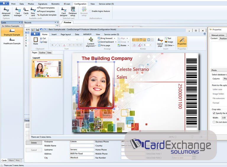
Task: Switch to Filters bottom tab
Action: tap(11, 160)
